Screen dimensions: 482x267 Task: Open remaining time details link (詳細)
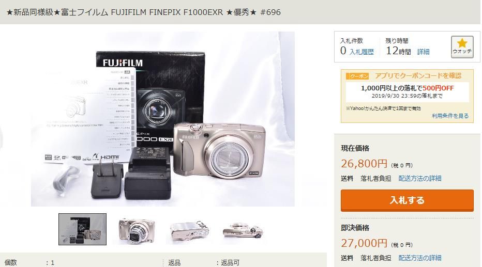click(x=423, y=52)
